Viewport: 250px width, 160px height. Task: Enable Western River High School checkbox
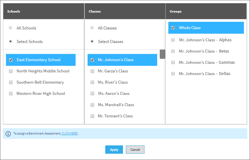click(11, 94)
